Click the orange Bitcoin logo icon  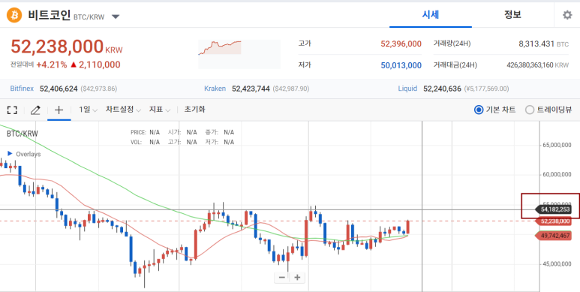coord(14,15)
